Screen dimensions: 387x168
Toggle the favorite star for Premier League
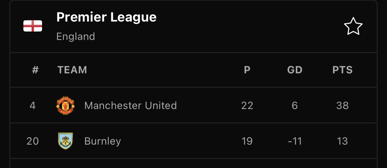pos(353,26)
